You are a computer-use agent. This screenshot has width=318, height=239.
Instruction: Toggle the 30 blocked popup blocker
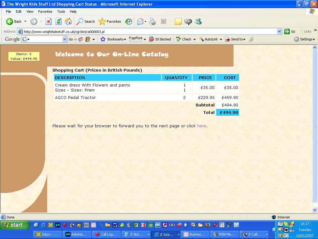(x=160, y=39)
